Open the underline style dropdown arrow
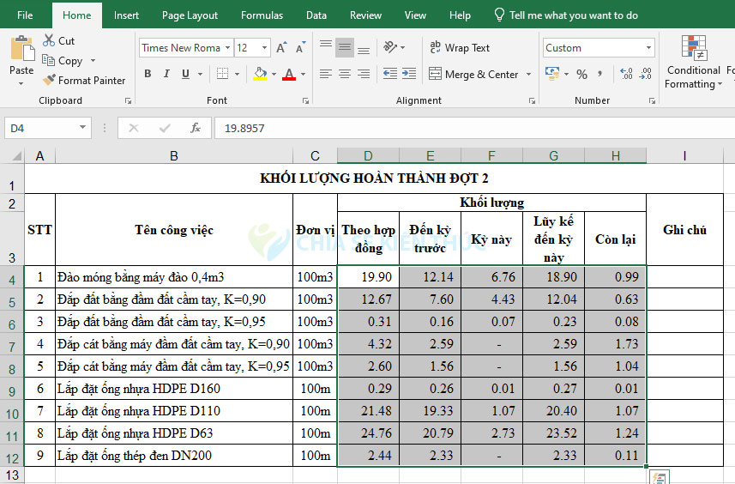This screenshot has height=484, width=735. coord(200,74)
